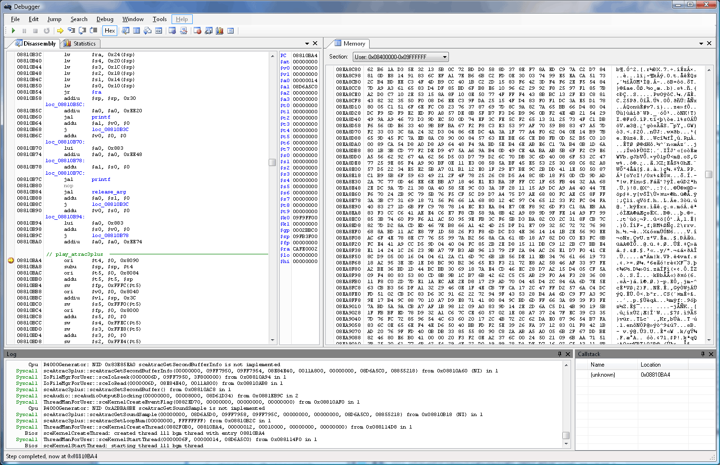Click the Step Over toolbar icon
This screenshot has width=720, height=465.
coord(82,31)
